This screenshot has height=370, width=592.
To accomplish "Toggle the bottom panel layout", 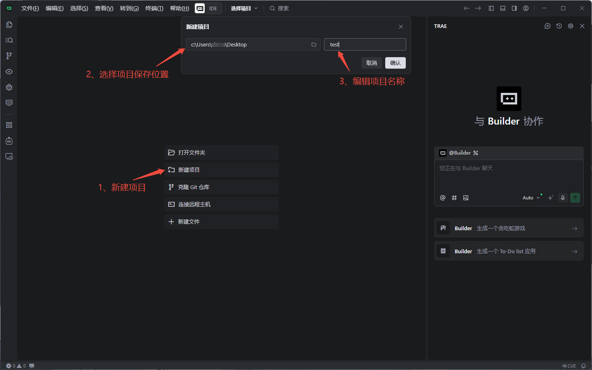I will point(503,8).
